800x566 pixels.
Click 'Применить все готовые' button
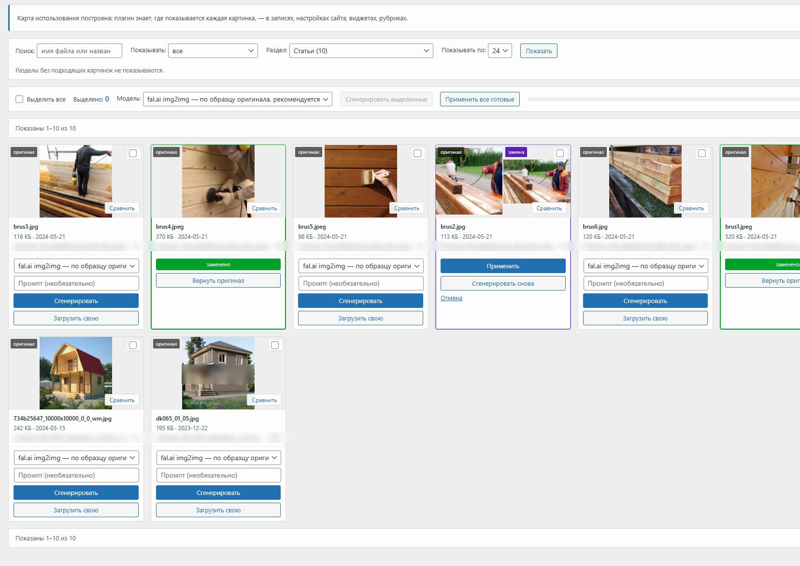coord(480,99)
